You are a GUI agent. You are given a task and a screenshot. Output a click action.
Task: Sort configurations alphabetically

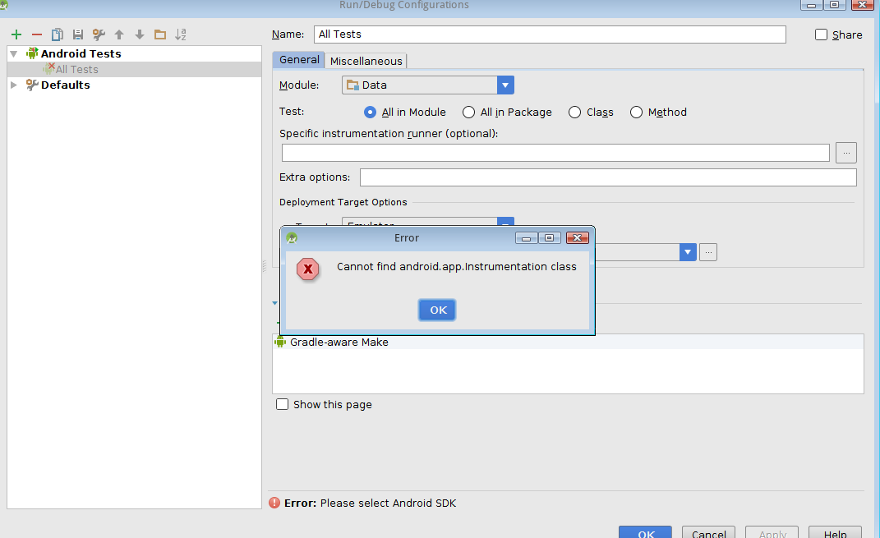[181, 34]
